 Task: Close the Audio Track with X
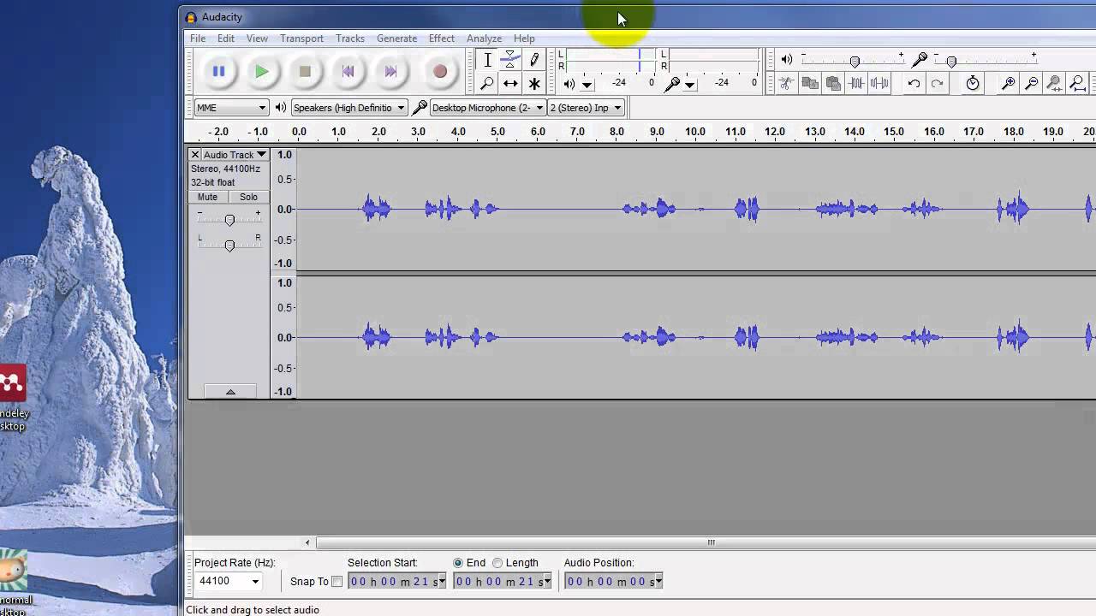tap(194, 155)
